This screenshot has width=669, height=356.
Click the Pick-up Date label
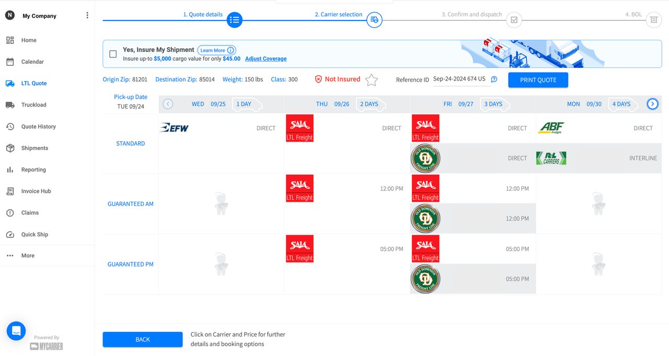(131, 97)
